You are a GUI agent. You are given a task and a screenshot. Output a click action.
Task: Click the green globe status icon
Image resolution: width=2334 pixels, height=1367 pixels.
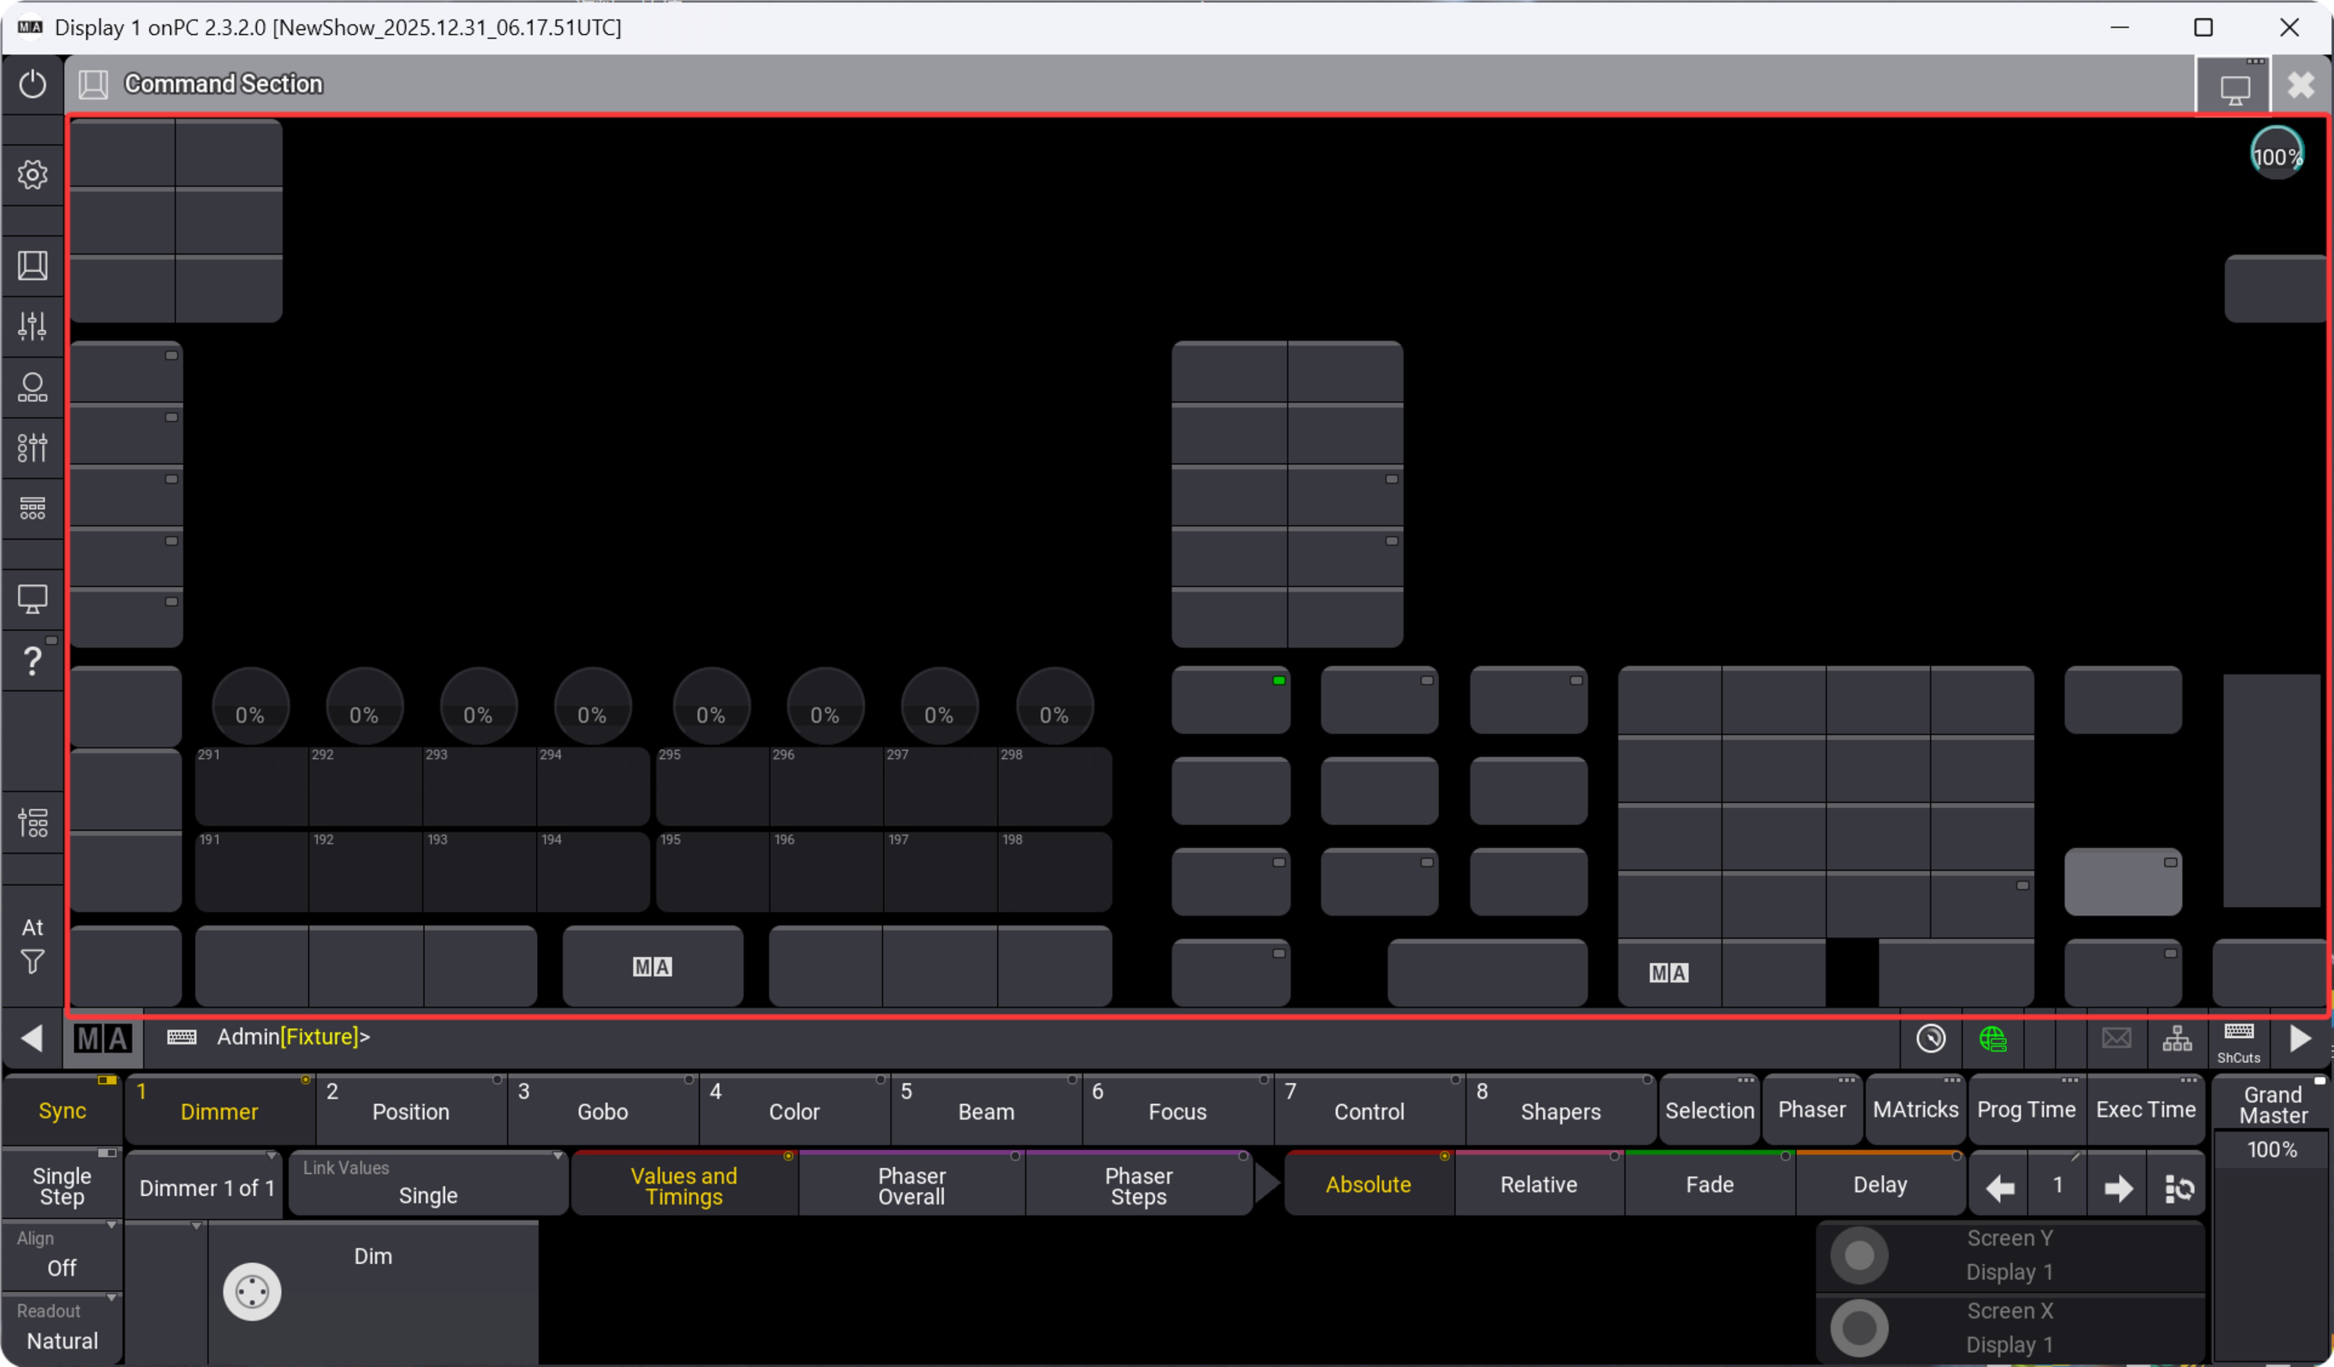[1992, 1038]
